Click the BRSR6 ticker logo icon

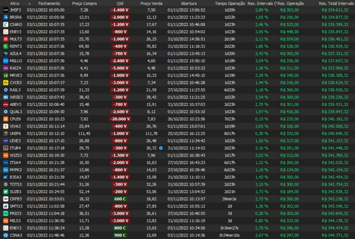tap(6, 17)
